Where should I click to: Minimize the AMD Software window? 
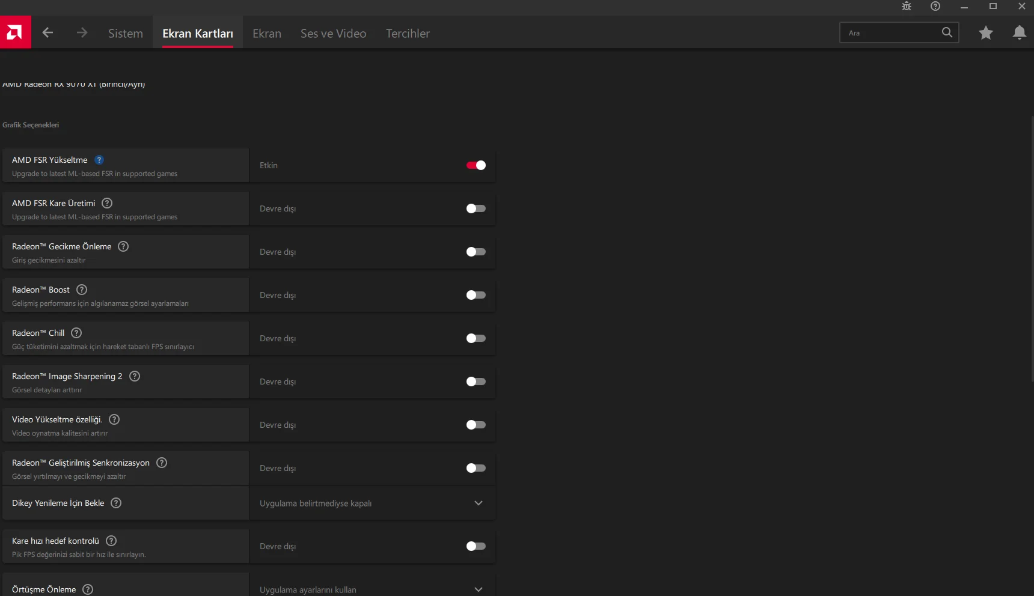click(x=964, y=7)
